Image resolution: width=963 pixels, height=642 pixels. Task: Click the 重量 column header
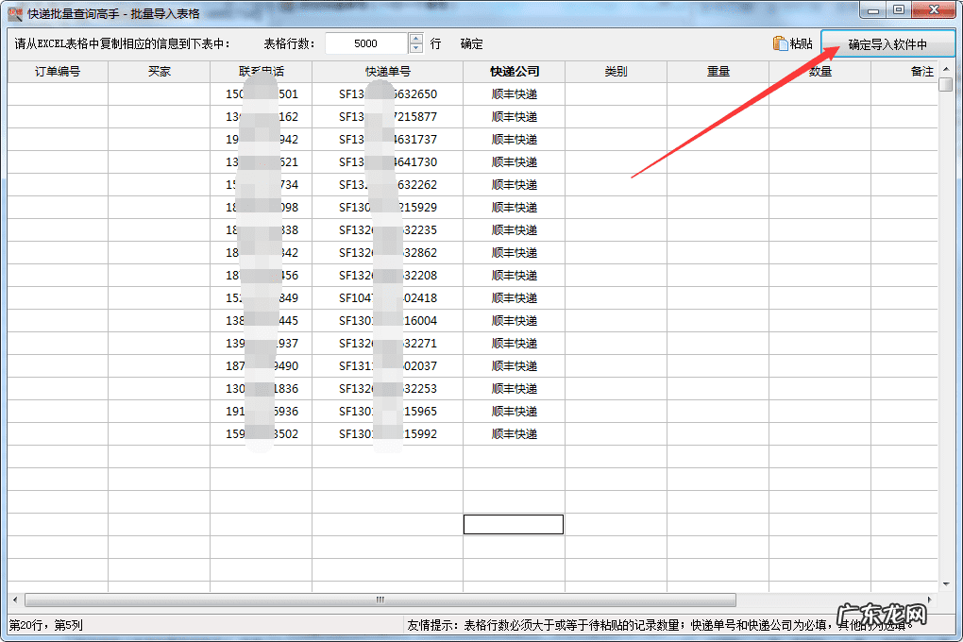pos(718,72)
